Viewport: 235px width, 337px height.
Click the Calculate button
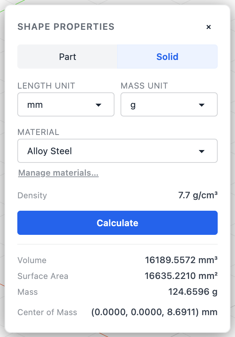coord(117,223)
